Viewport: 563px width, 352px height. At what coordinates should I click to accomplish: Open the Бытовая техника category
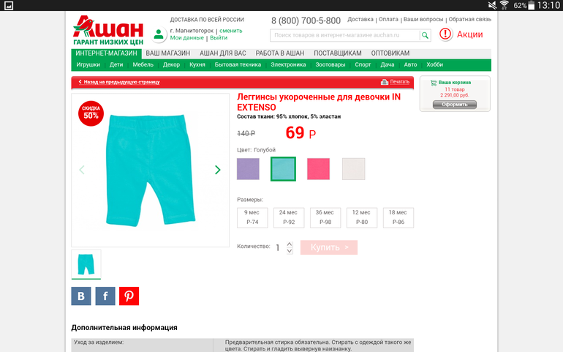point(238,64)
